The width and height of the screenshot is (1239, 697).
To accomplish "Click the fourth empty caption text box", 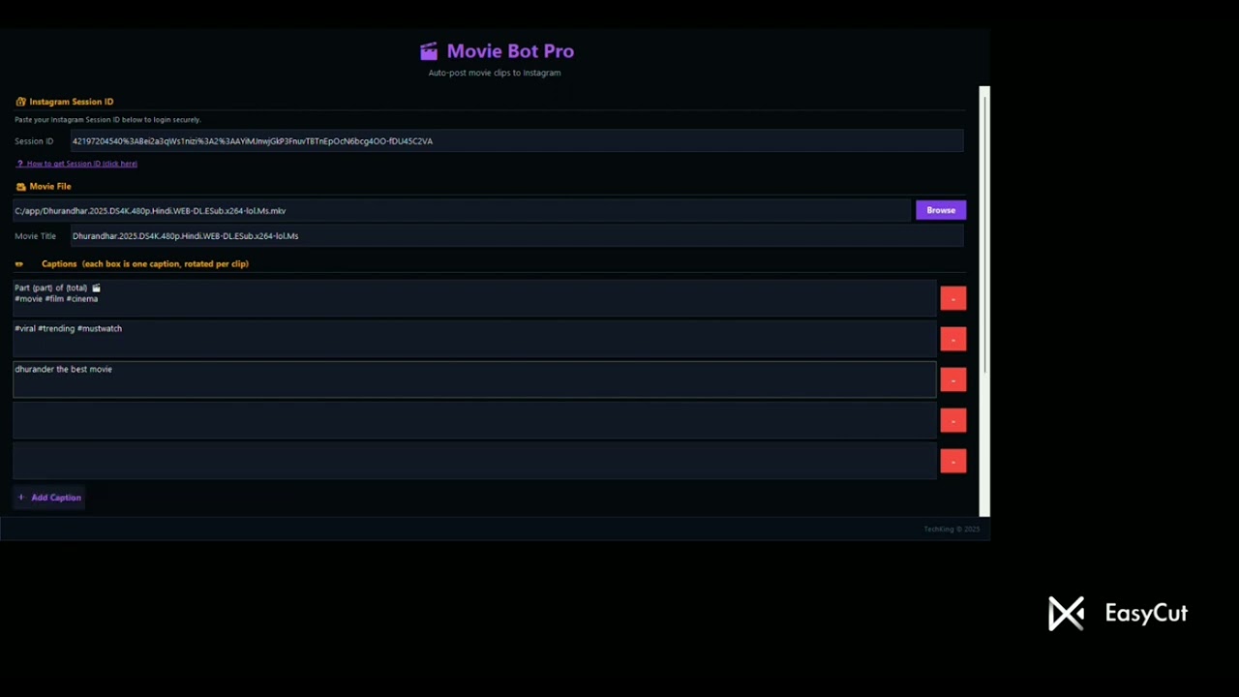I will 474,421.
